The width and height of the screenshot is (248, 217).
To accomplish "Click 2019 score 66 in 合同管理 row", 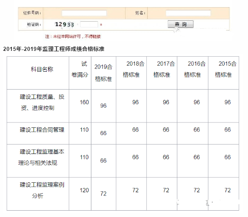I will click(104, 133).
